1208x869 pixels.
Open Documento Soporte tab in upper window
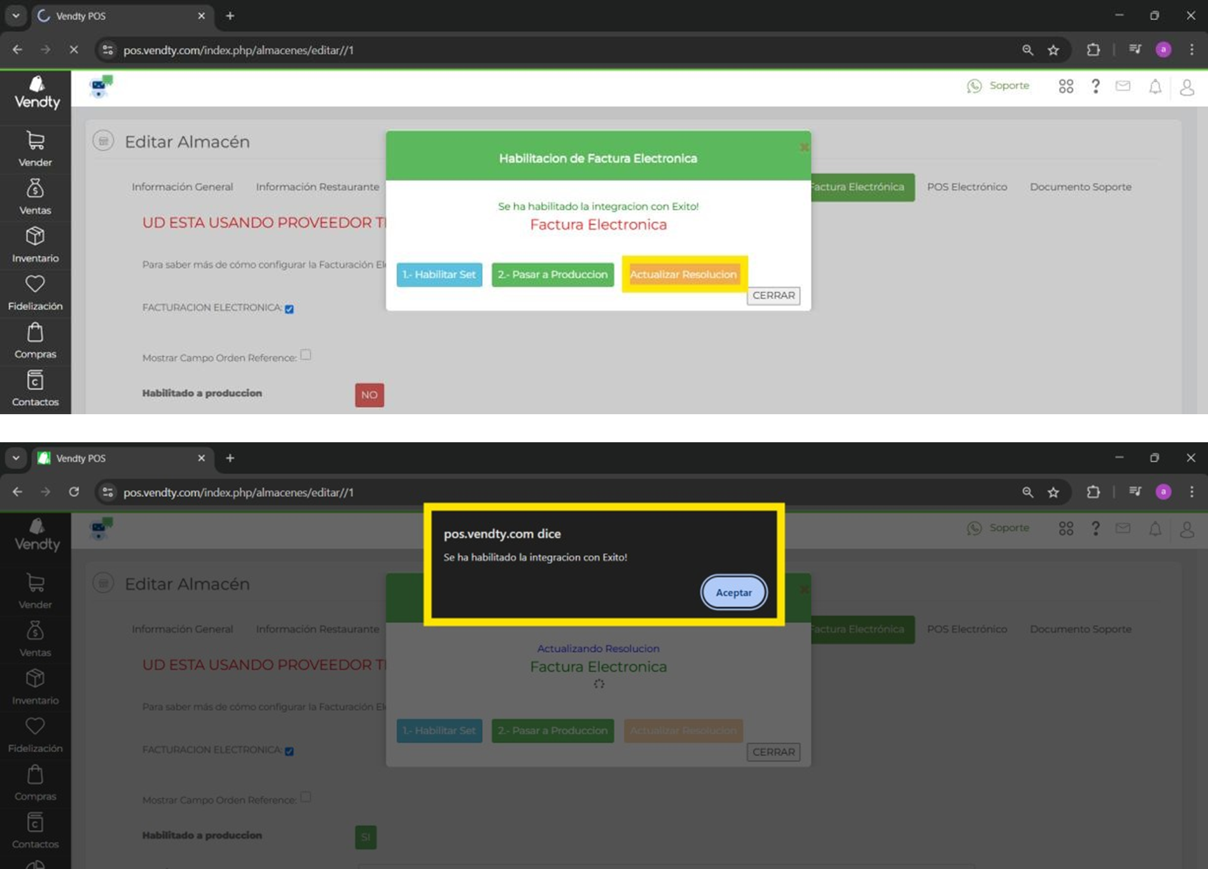point(1080,187)
